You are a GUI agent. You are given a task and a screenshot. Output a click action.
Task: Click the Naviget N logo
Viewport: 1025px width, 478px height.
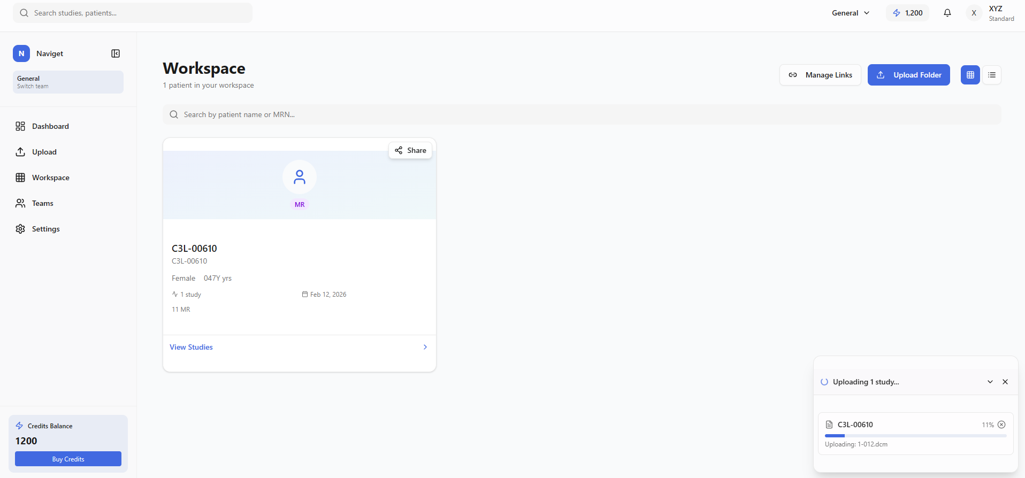21,53
